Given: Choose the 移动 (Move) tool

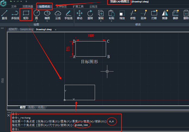Looking at the screenshot, I should tap(79, 15).
